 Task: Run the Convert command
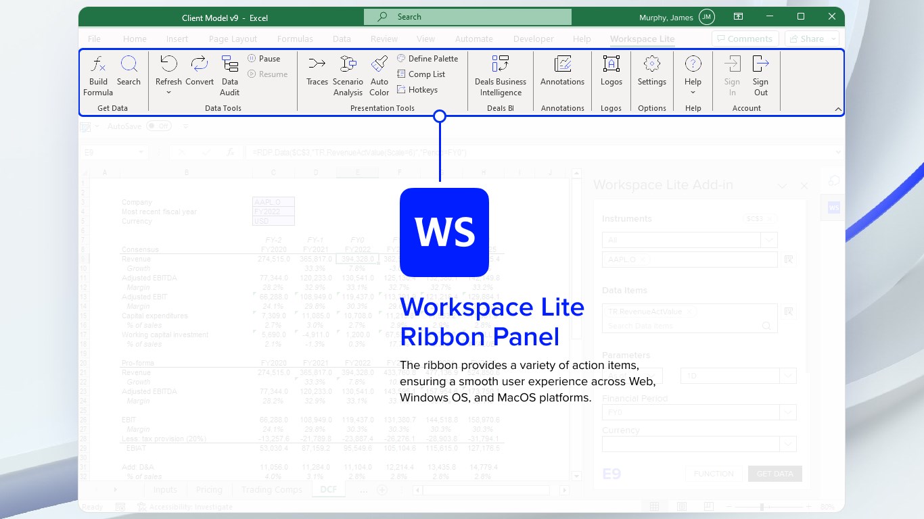(x=200, y=71)
